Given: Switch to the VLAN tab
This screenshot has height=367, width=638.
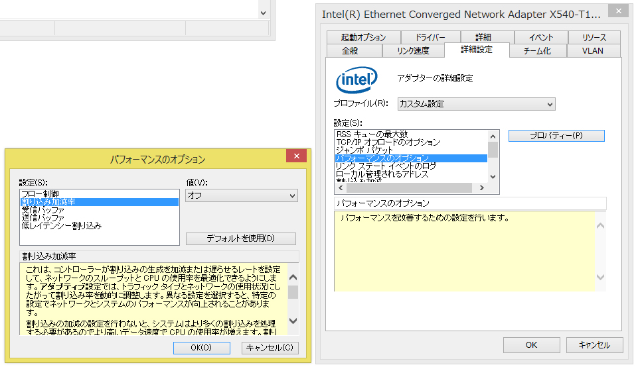Looking at the screenshot, I should tap(592, 51).
